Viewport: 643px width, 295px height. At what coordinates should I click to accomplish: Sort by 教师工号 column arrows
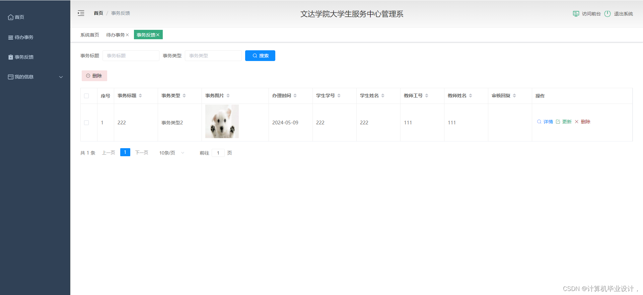tap(427, 96)
